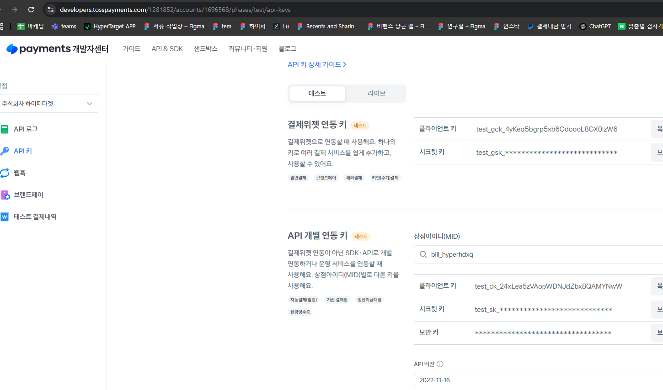
Task: Click the 테스트 badge beside API 개별 연동 키
Action: pos(361,237)
